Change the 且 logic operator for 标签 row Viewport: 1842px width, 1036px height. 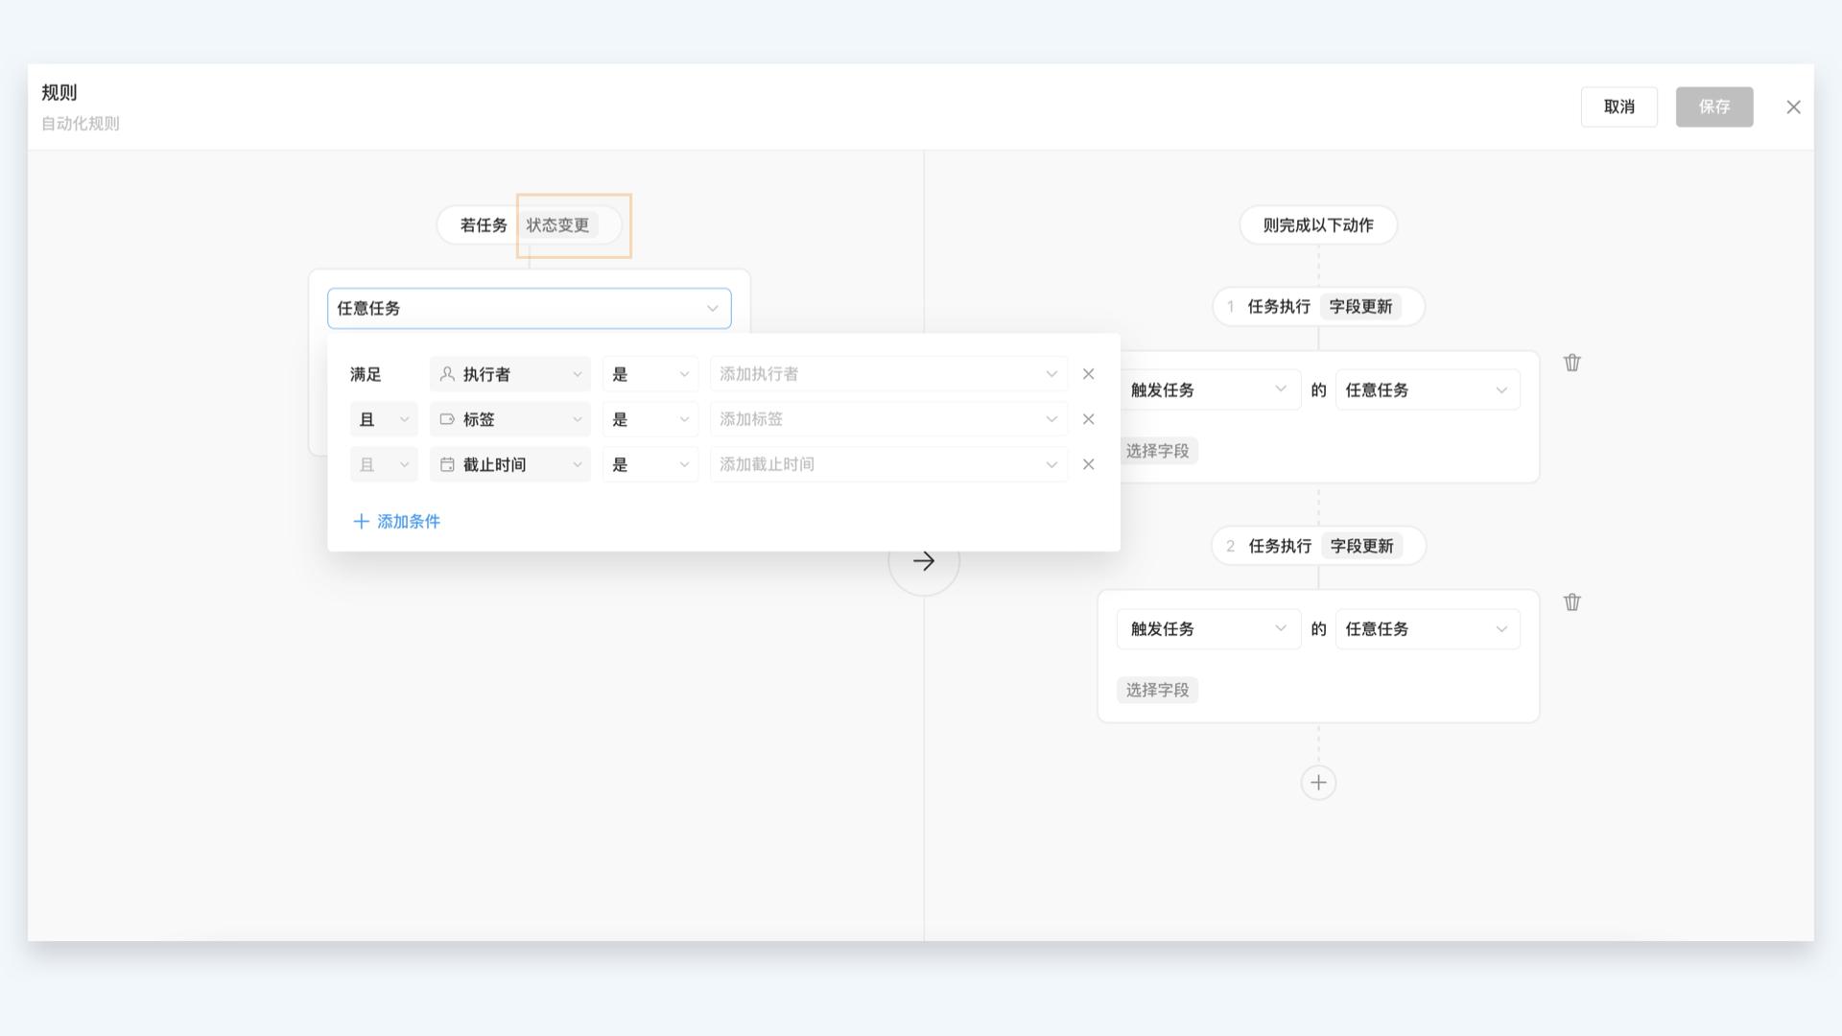383,419
